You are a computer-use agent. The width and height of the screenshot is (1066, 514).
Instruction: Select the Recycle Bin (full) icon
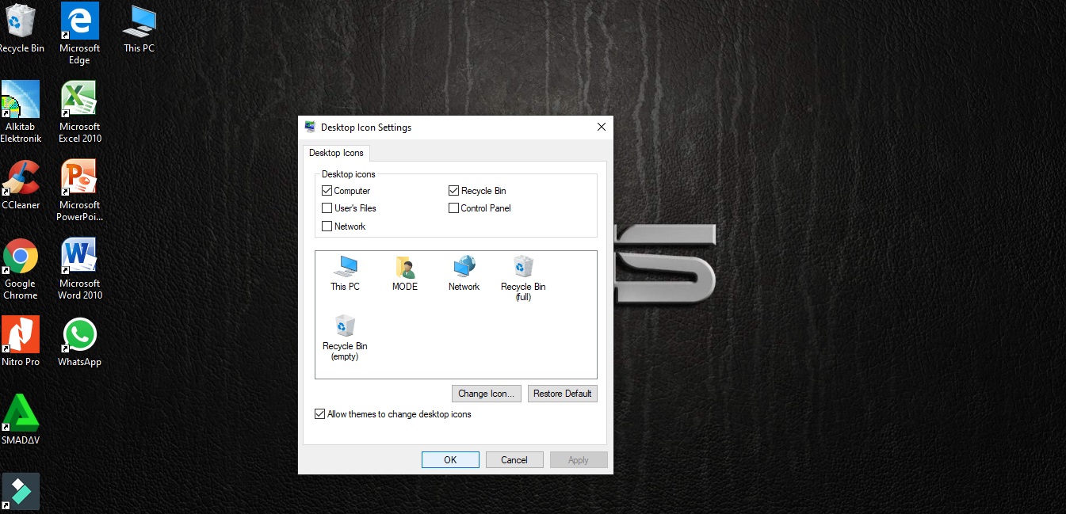pyautogui.click(x=523, y=269)
